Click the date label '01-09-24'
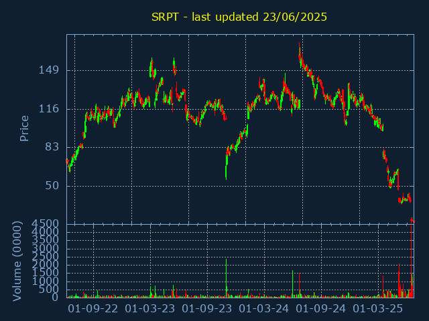The image size is (429, 321). [x=321, y=309]
